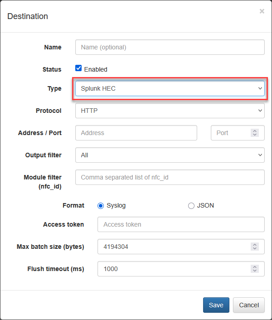Increase Max batch size with up arrow
Screen dimensions: 272x320
pyautogui.click(x=255, y=245)
